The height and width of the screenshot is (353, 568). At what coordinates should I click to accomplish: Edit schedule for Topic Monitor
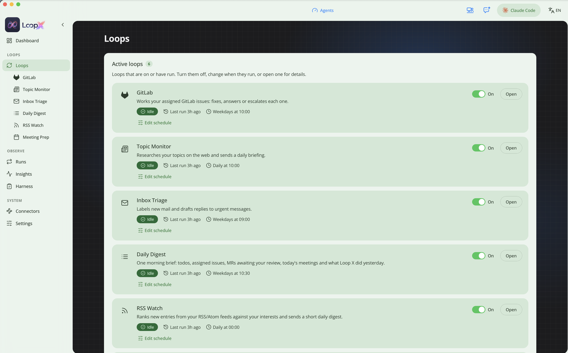[x=155, y=177]
